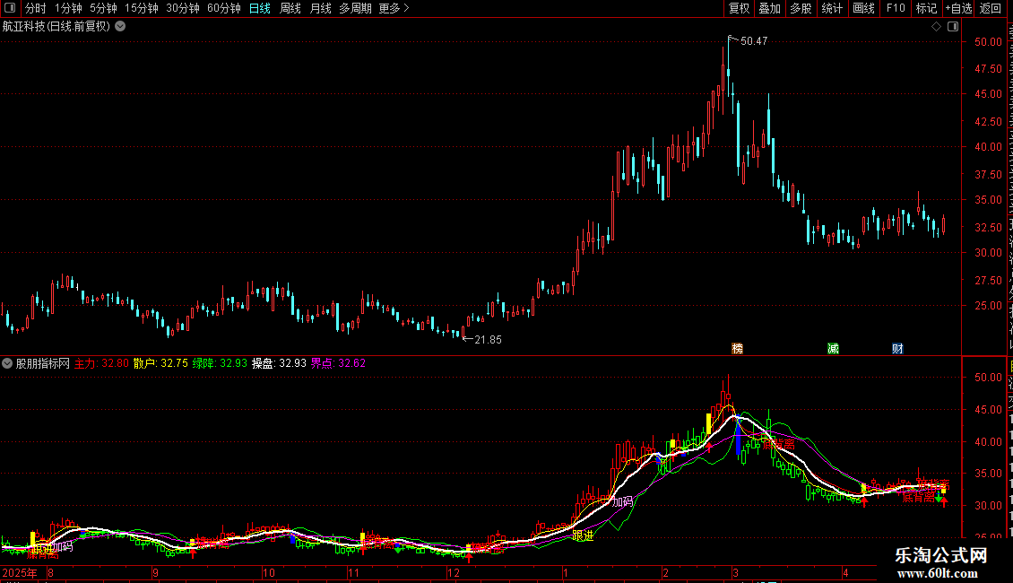Click the 2025年 label on time axis

[x=20, y=572]
